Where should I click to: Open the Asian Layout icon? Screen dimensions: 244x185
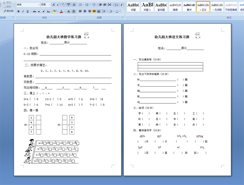110,5
